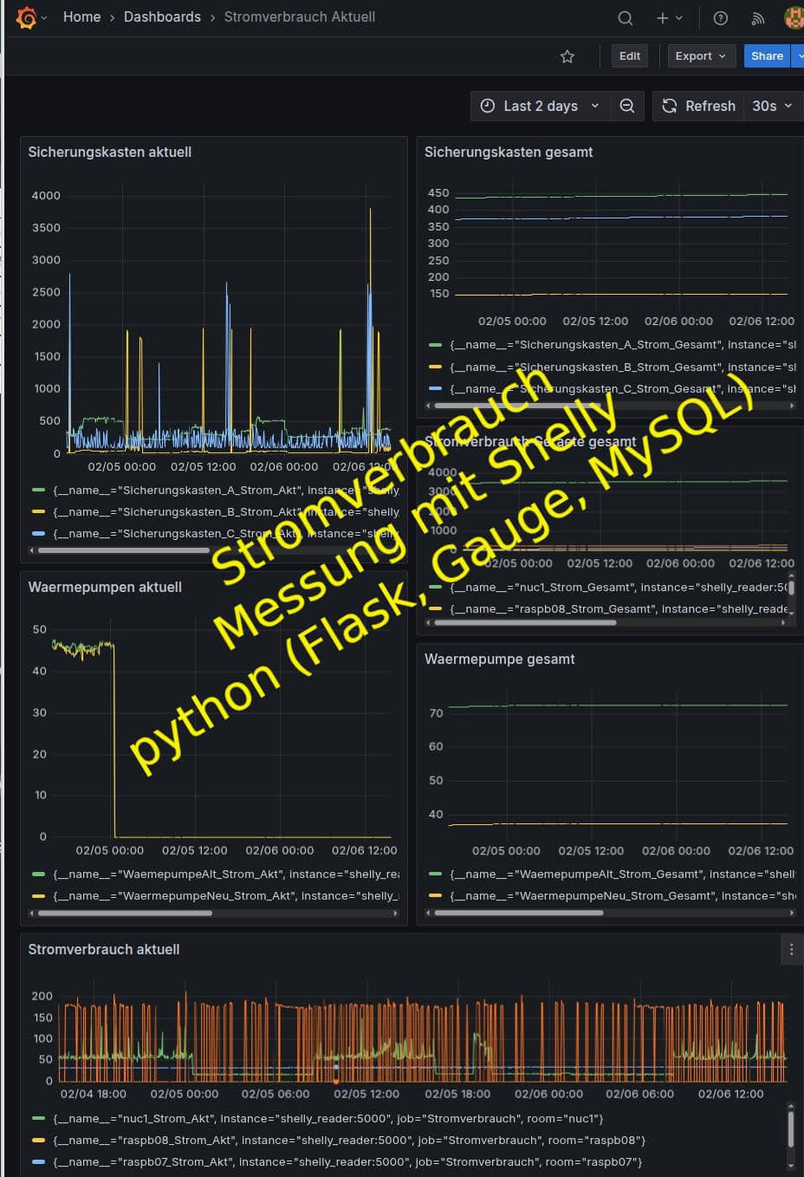Image resolution: width=804 pixels, height=1177 pixels.
Task: Go to Home breadcrumb
Action: [x=81, y=17]
